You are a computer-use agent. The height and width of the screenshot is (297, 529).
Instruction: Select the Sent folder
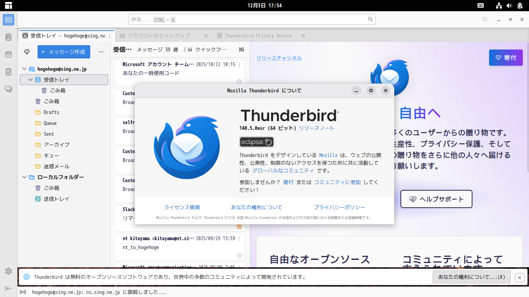64,134
